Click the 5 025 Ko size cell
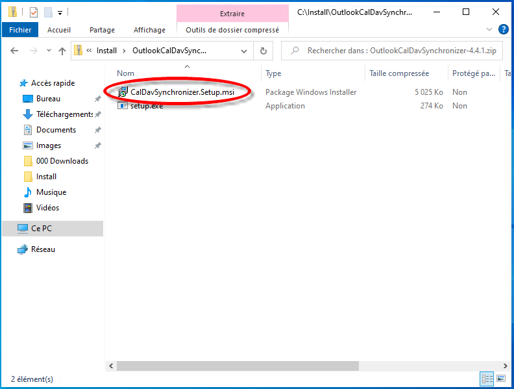This screenshot has width=514, height=389. 429,92
